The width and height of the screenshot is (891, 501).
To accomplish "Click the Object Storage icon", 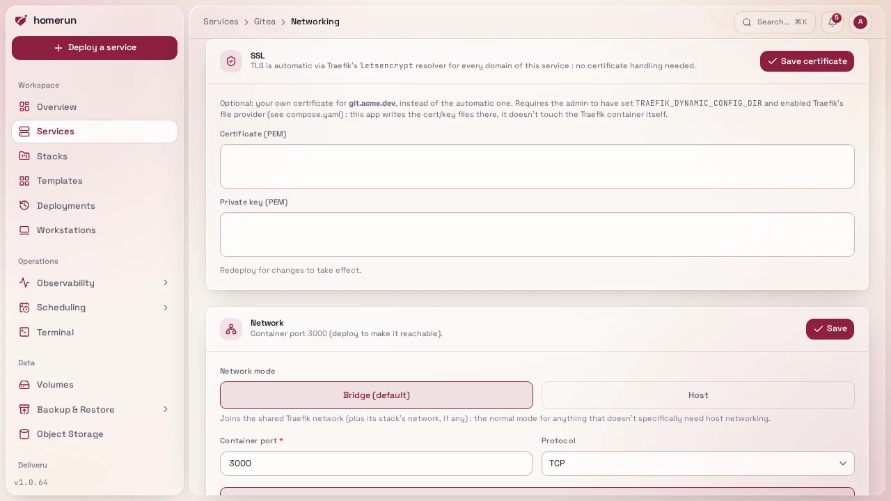I will (x=24, y=434).
